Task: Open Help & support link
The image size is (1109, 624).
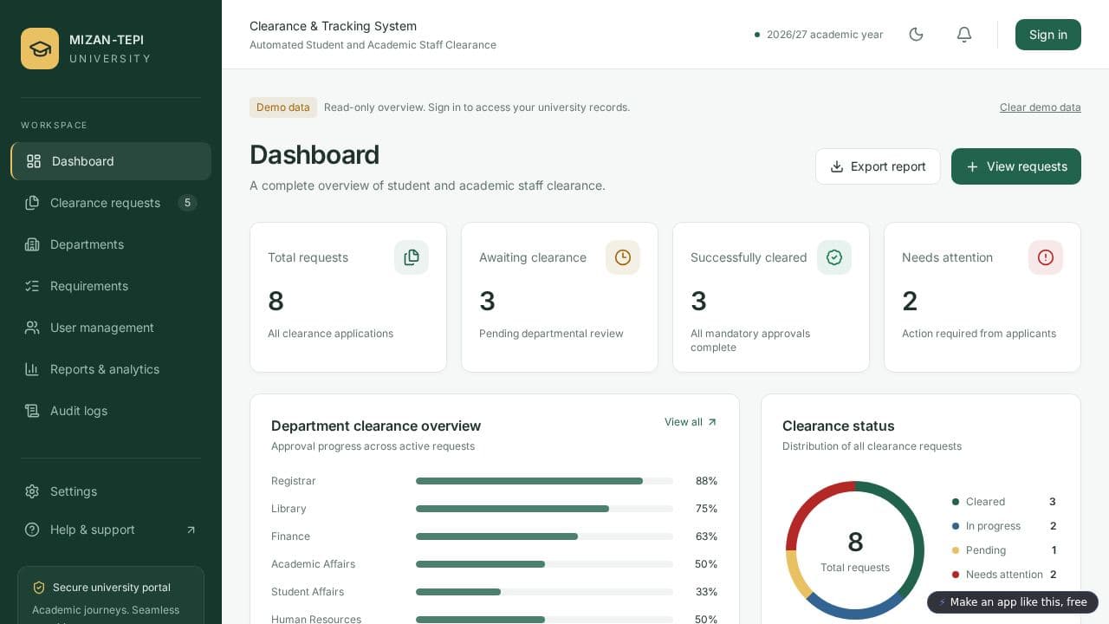Action: pyautogui.click(x=111, y=530)
